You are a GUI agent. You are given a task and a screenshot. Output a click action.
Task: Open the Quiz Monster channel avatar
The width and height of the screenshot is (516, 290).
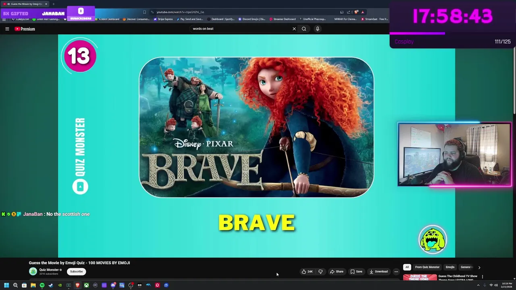(33, 271)
